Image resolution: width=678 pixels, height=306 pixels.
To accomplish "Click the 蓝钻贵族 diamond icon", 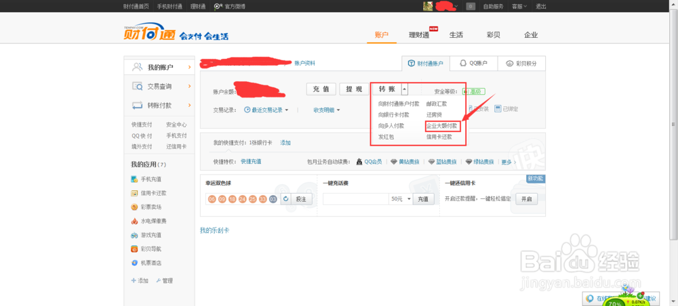I will 431,162.
